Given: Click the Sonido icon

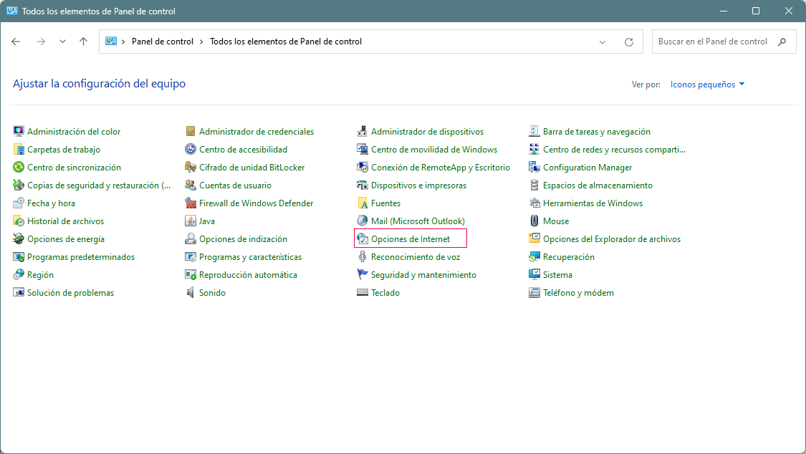Looking at the screenshot, I should tap(211, 292).
